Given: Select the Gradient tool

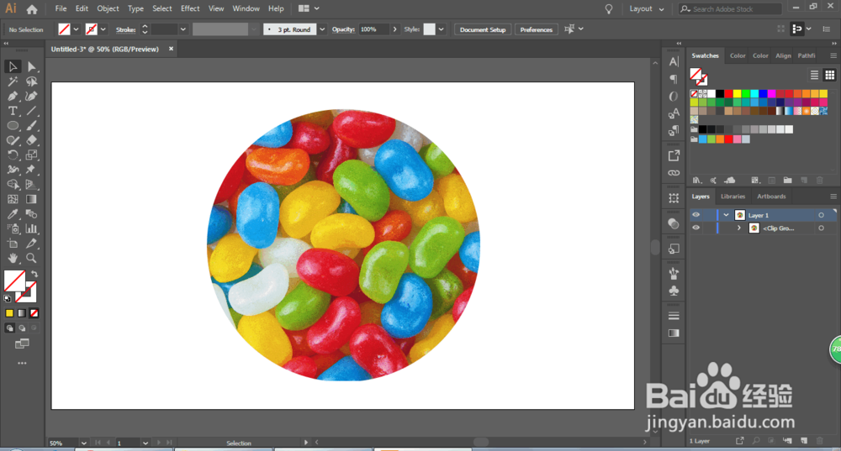Looking at the screenshot, I should tap(32, 199).
